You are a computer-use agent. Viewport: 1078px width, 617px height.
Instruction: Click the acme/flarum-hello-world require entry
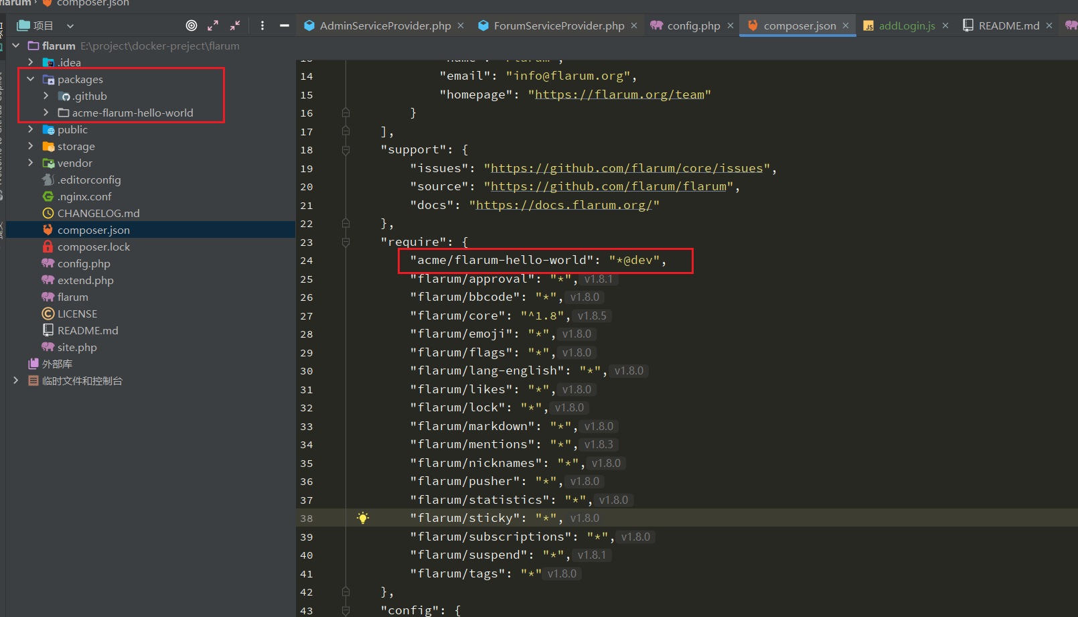[538, 260]
